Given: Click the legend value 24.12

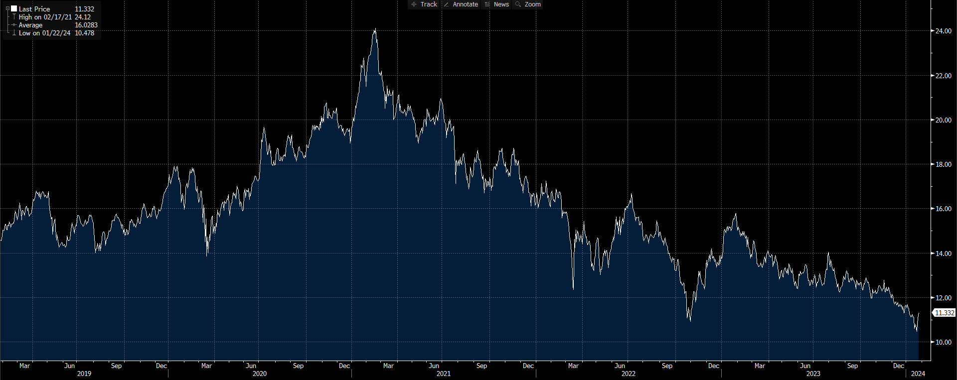Looking at the screenshot, I should tap(83, 17).
